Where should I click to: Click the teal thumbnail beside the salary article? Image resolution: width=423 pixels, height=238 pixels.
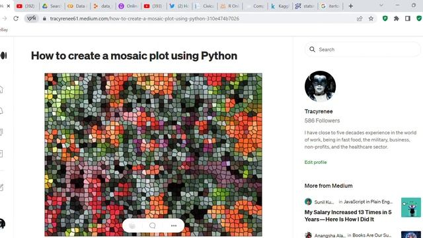411,207
